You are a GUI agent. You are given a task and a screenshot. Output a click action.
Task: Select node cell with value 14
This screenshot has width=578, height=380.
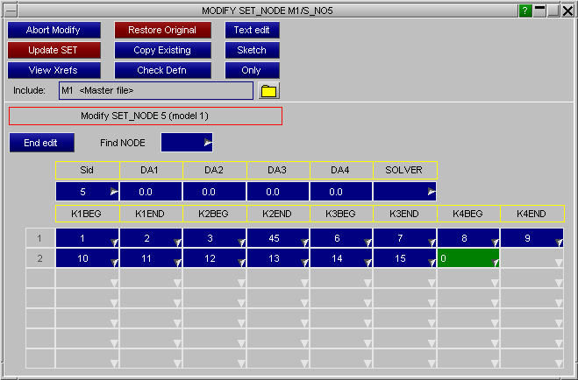[x=341, y=258]
